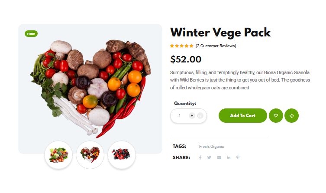Click the green FRESH badge
Viewport: 326px width, 193px height.
click(31, 33)
